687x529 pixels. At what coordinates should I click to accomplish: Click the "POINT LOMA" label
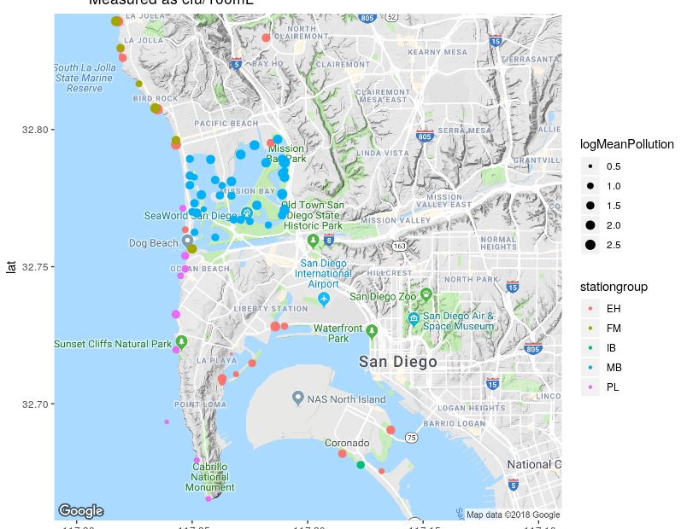[201, 404]
